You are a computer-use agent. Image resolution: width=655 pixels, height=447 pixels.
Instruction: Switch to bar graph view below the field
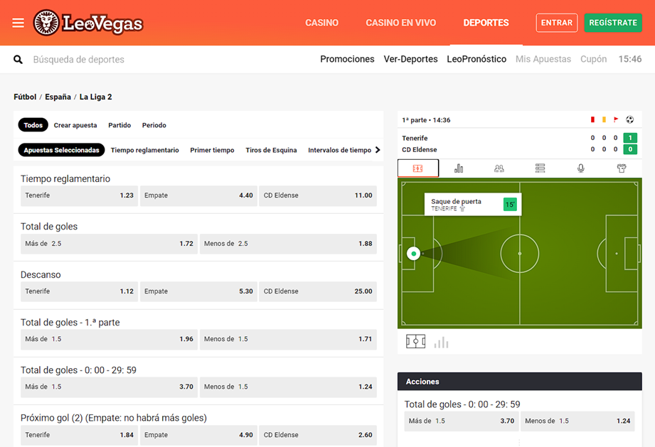coord(442,342)
